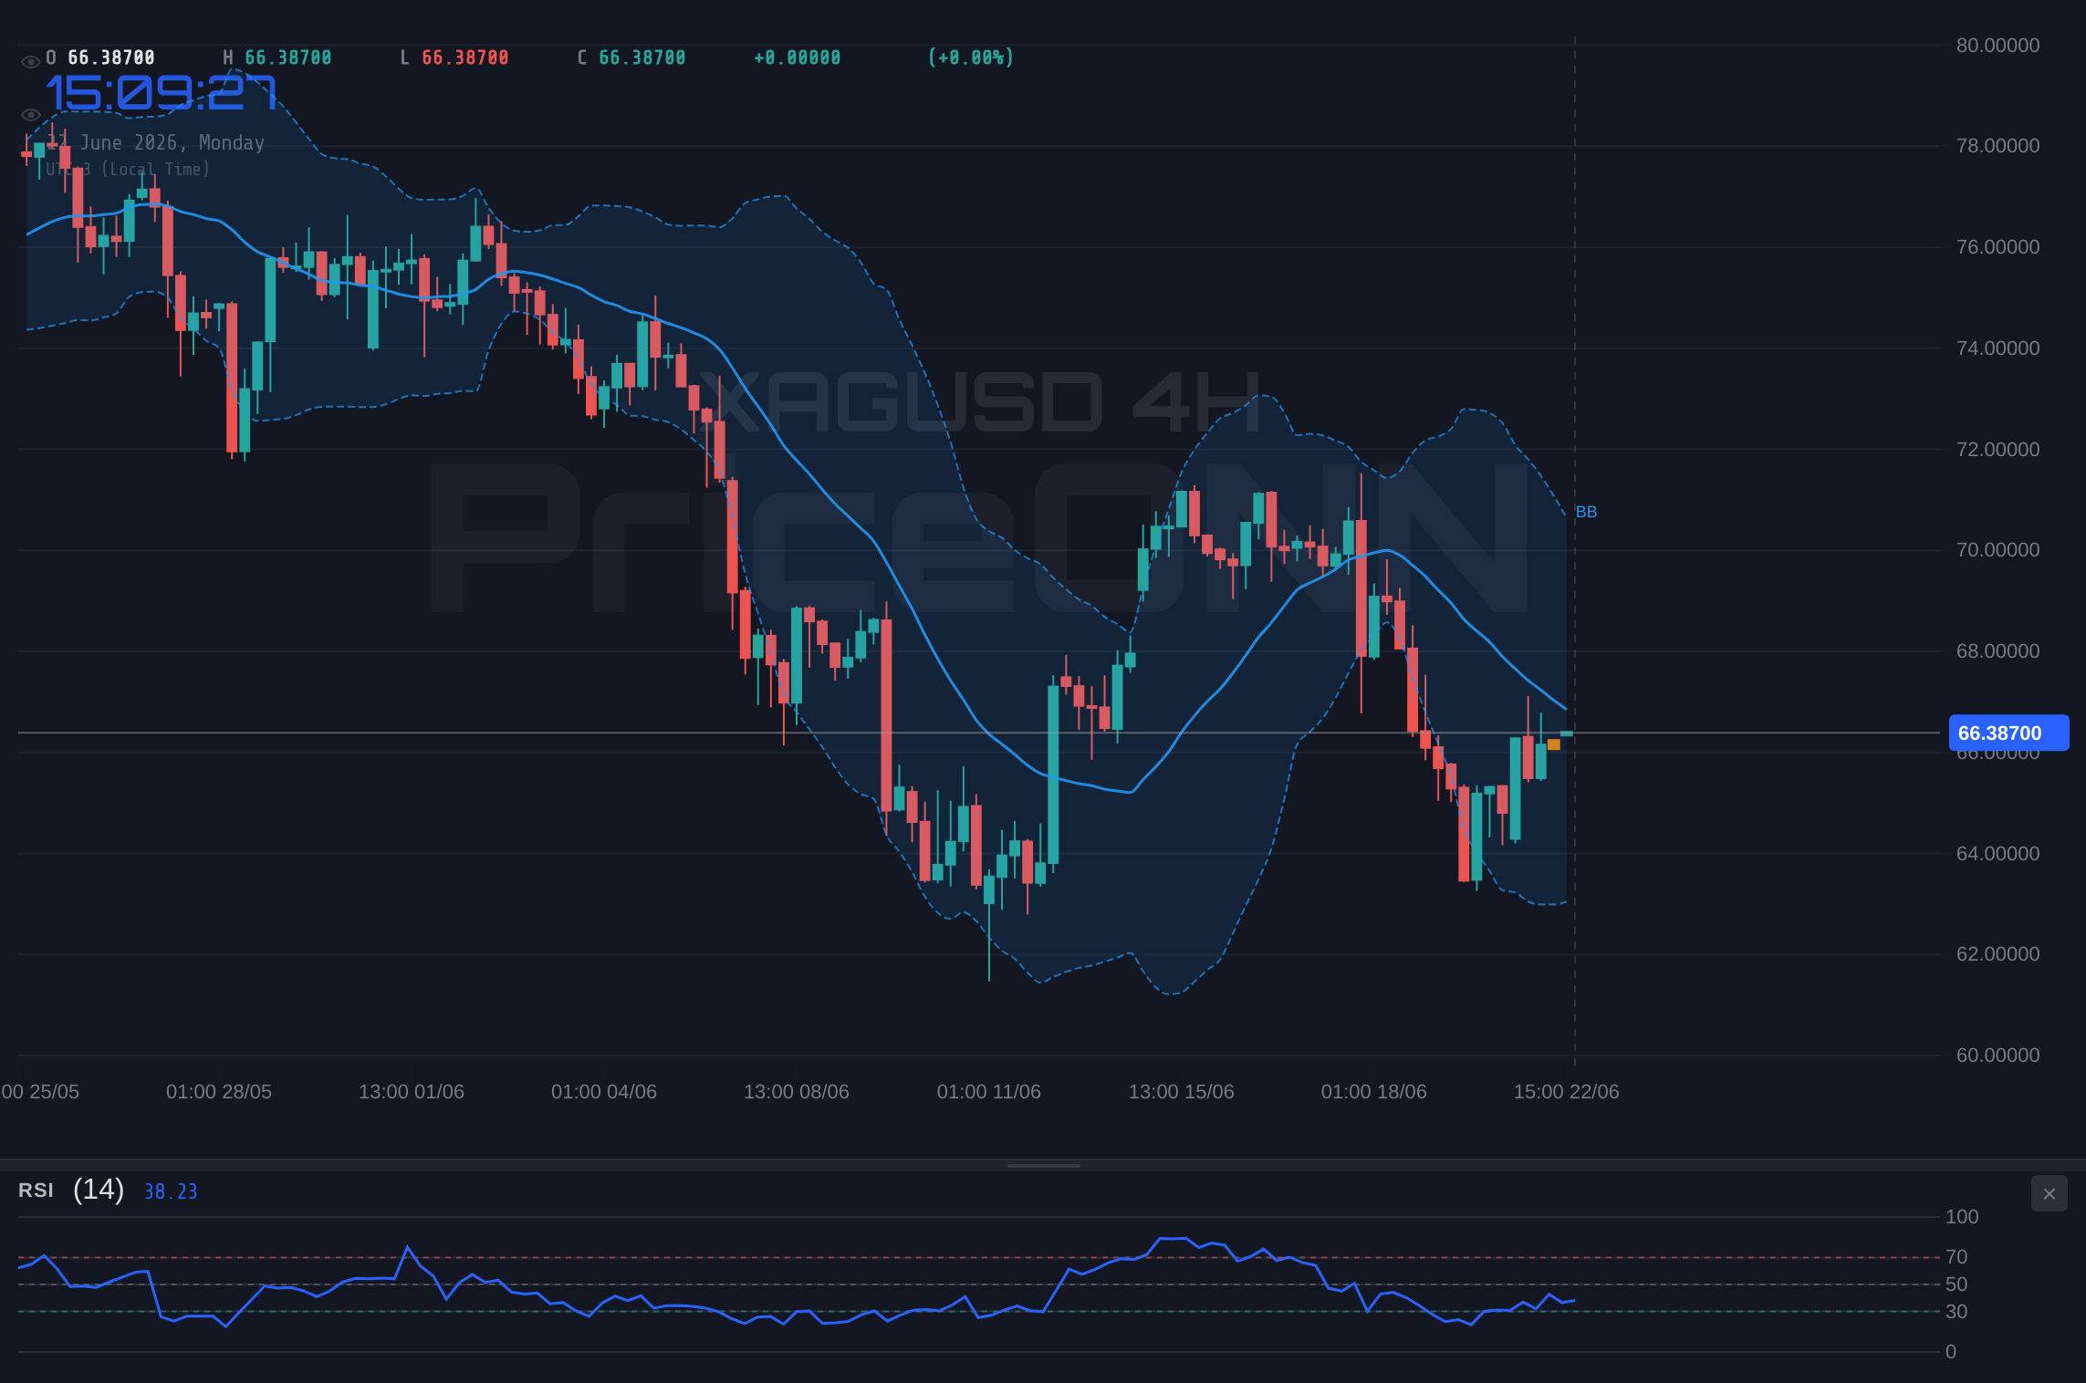Click the RSI (14) indicator title
2086x1383 pixels.
click(x=71, y=1190)
